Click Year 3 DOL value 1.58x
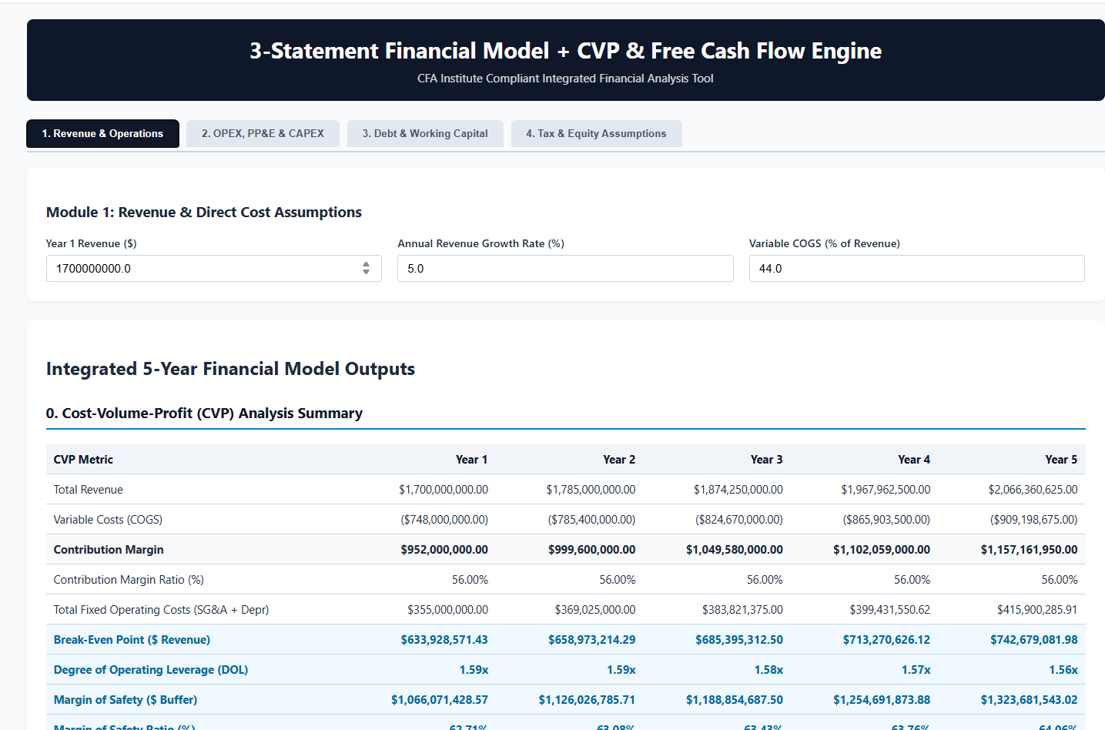This screenshot has width=1105, height=730. coord(768,670)
